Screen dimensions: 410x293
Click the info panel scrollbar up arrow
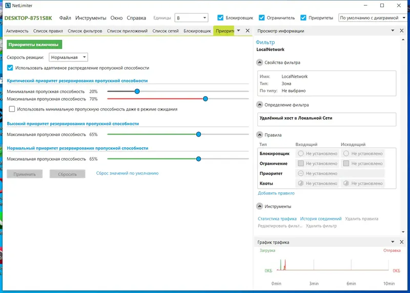click(x=403, y=40)
